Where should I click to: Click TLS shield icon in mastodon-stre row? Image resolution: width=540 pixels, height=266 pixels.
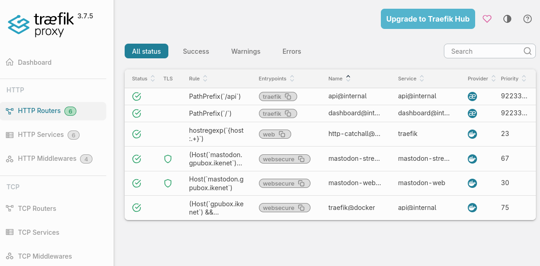click(168, 158)
